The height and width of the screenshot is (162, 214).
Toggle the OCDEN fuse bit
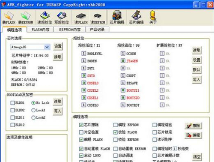click(123, 54)
